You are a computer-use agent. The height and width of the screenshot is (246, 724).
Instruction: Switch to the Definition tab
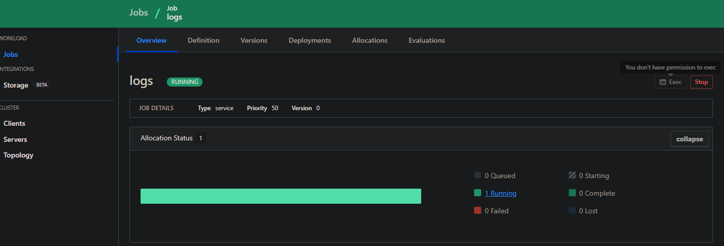click(x=204, y=40)
